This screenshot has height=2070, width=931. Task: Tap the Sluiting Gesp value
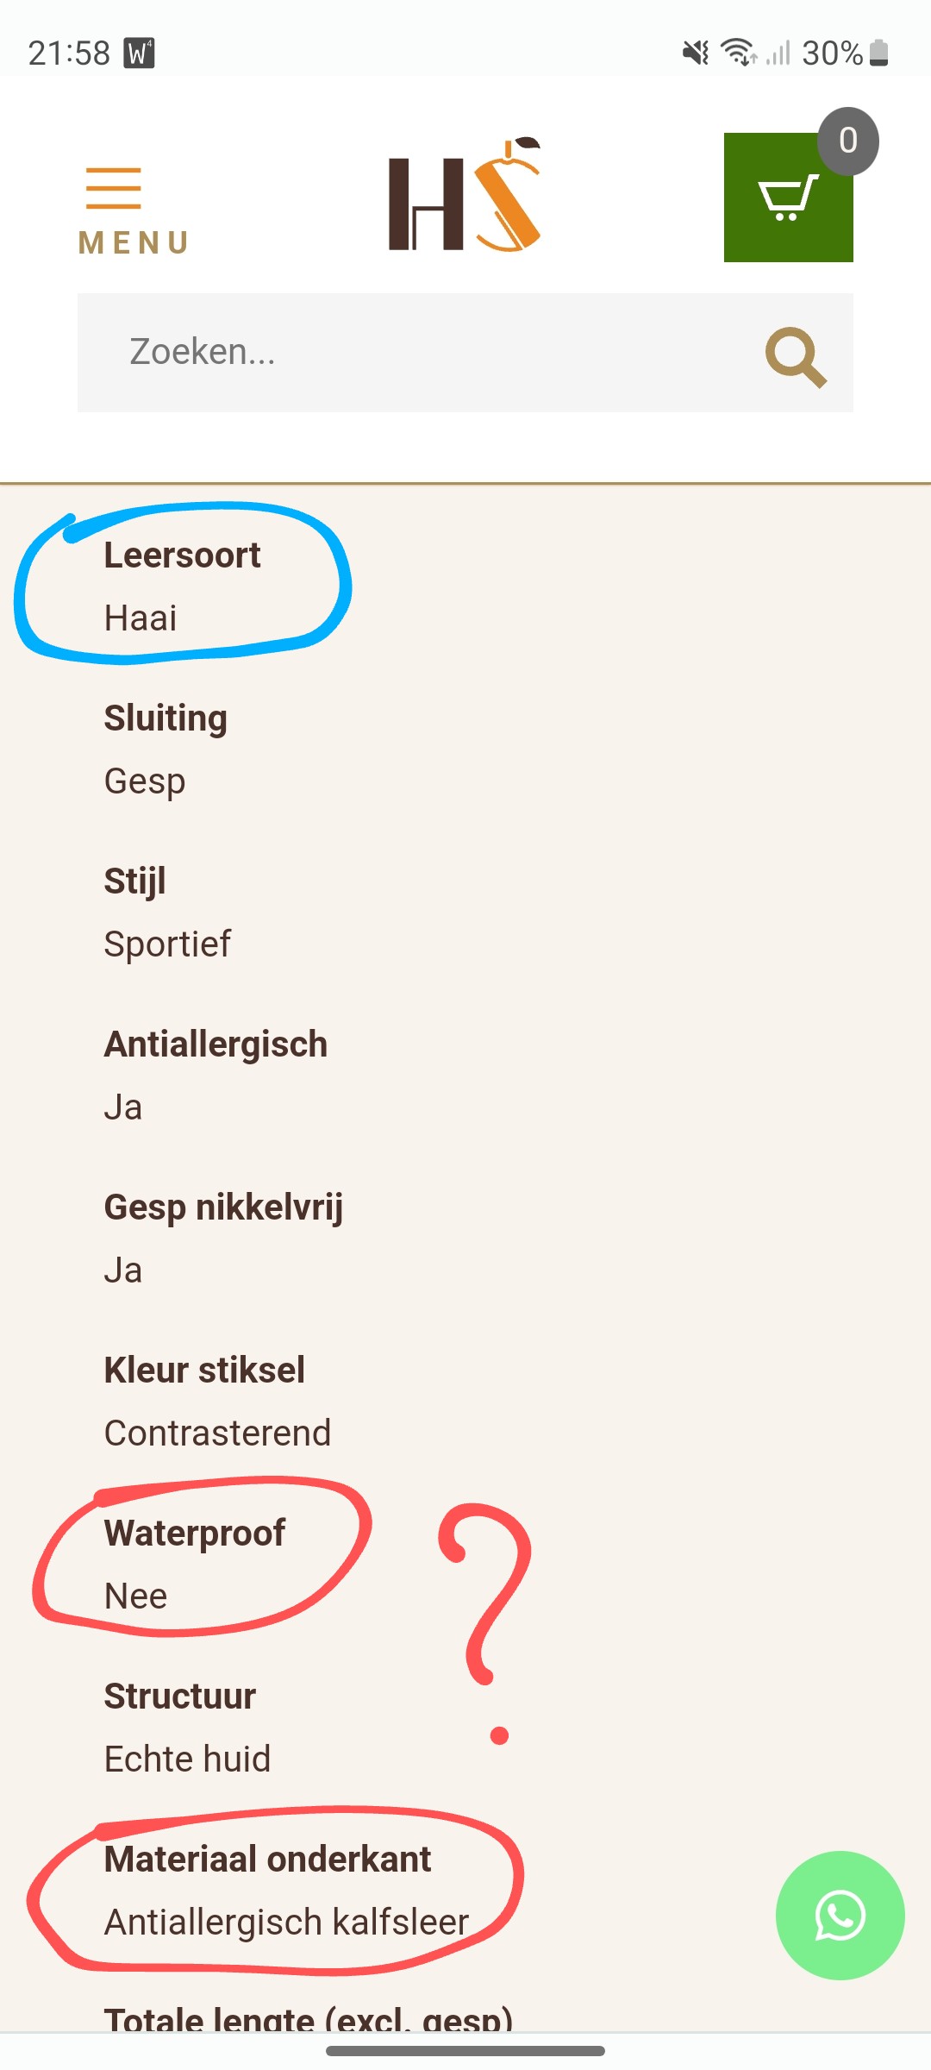(x=145, y=781)
